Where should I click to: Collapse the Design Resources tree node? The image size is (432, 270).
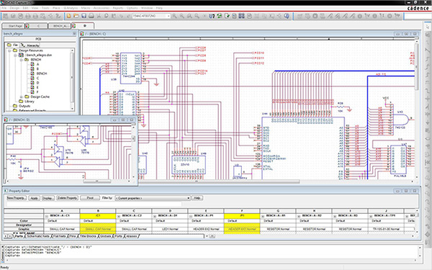tap(9, 50)
